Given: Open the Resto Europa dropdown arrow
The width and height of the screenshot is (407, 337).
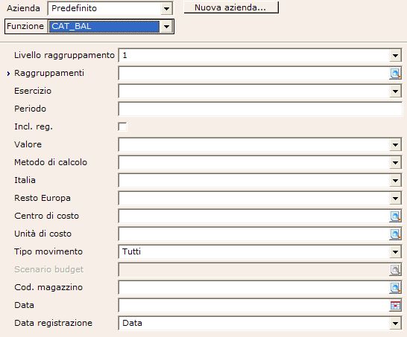Looking at the screenshot, I should point(395,199).
